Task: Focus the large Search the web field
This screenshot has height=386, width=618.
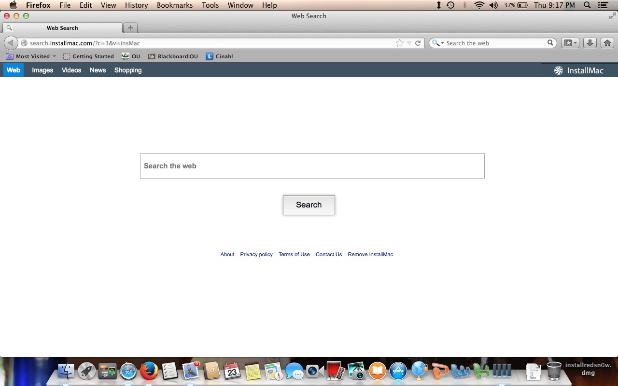Action: point(312,166)
